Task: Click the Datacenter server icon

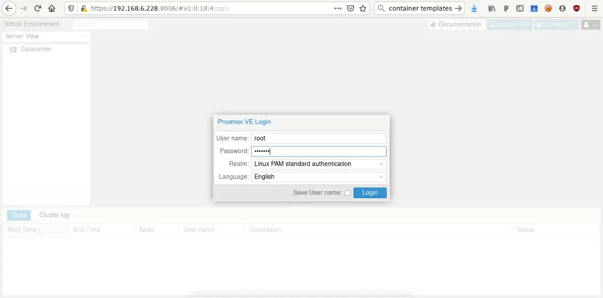Action: (13, 49)
